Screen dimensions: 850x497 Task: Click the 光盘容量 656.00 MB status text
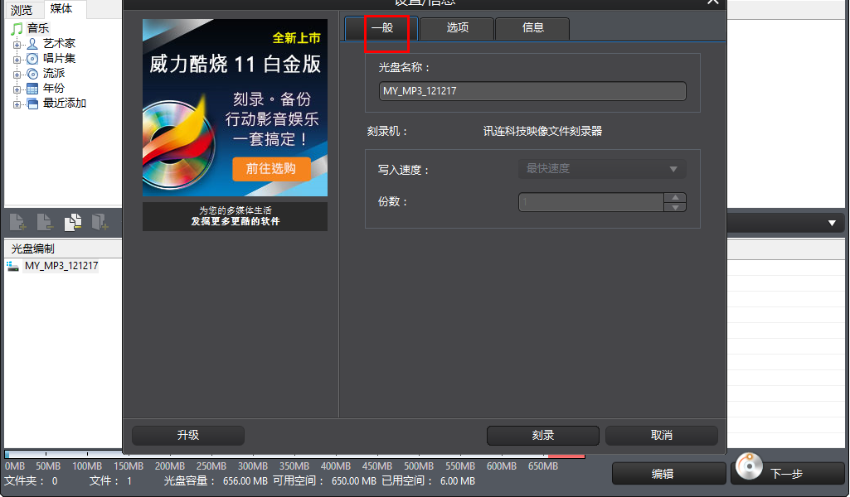pos(216,480)
